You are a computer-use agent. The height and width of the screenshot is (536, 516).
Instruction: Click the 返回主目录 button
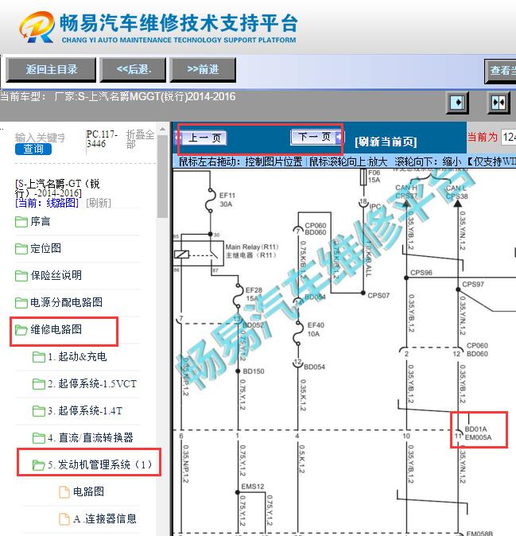(x=51, y=70)
